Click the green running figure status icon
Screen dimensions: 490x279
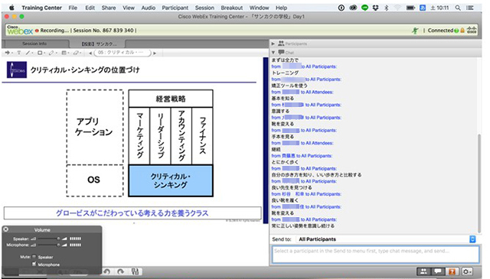point(415,31)
